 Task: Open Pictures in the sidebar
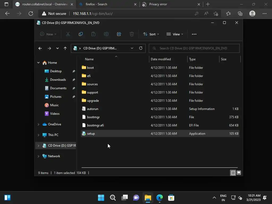pyautogui.click(x=56, y=97)
